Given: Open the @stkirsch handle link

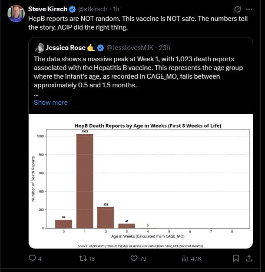Looking at the screenshot, I should click(93, 9).
